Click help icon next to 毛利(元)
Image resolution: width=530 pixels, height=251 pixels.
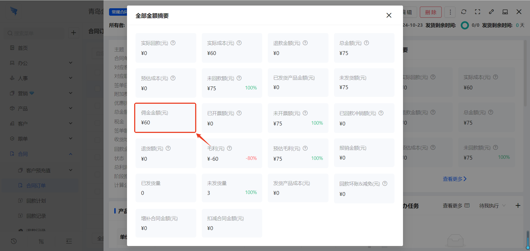click(x=229, y=148)
